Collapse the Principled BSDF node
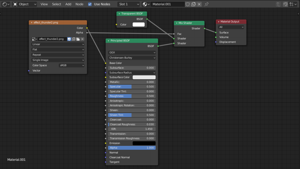The image size is (300, 169). pyautogui.click(x=108, y=41)
